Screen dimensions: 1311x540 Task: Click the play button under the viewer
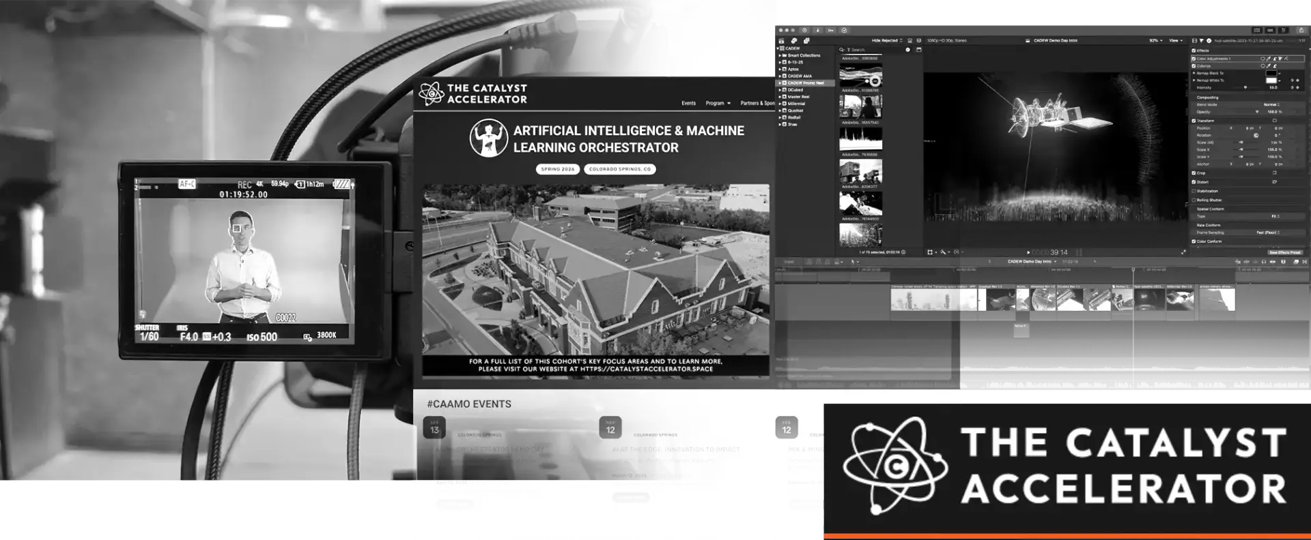1028,252
